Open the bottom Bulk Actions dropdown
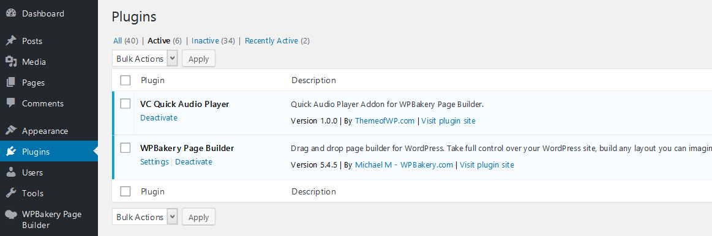 click(x=145, y=217)
